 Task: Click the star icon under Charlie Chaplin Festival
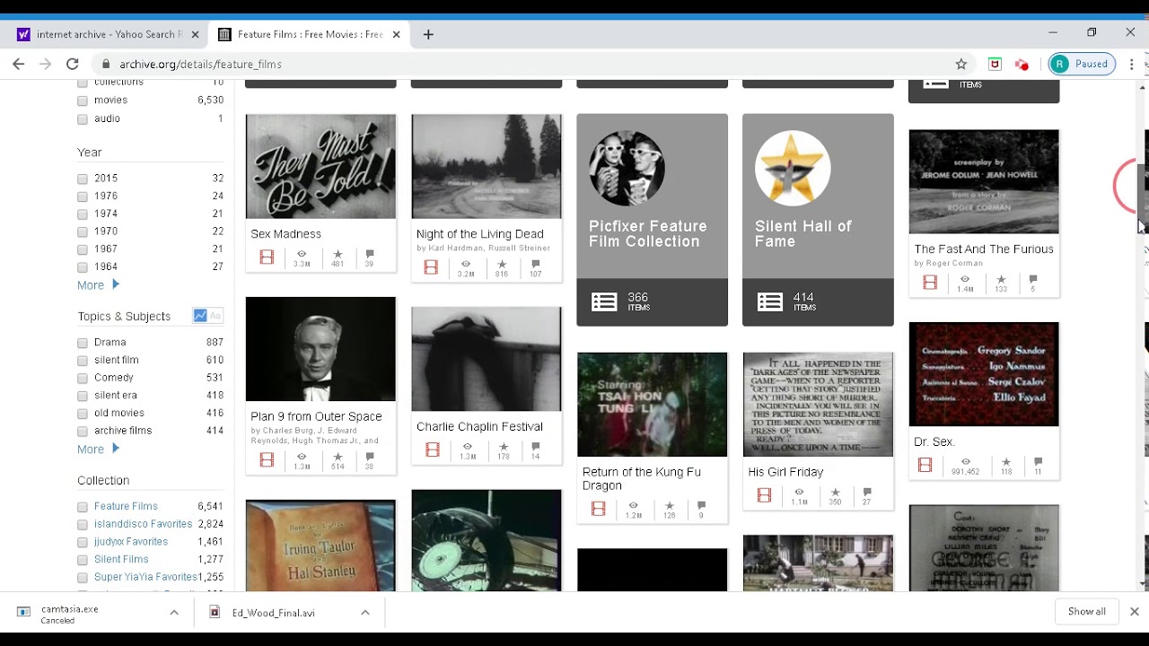(x=504, y=446)
